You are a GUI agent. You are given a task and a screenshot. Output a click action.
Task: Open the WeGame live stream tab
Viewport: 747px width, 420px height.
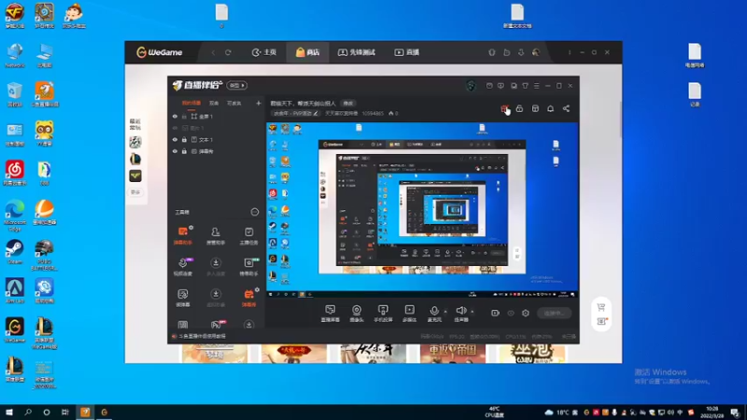click(x=406, y=52)
